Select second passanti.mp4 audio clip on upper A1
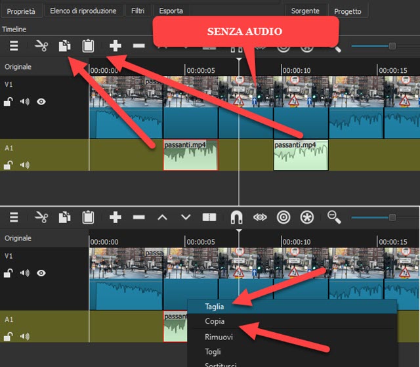The height and width of the screenshot is (367, 420). click(x=301, y=155)
